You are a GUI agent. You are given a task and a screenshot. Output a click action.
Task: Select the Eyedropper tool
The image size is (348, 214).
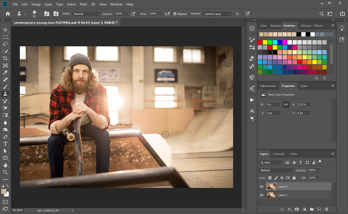coord(5,72)
